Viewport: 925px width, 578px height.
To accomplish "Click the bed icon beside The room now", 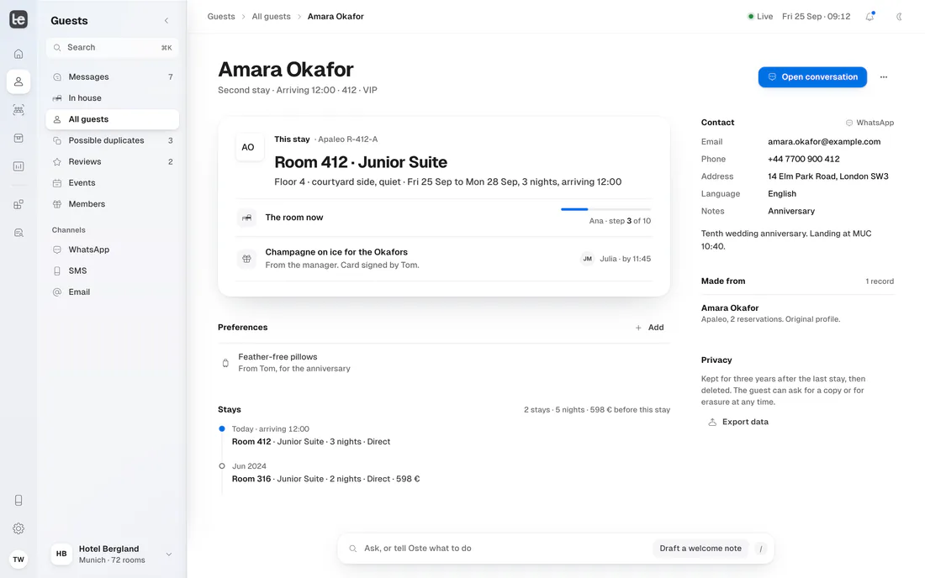I will pos(246,218).
